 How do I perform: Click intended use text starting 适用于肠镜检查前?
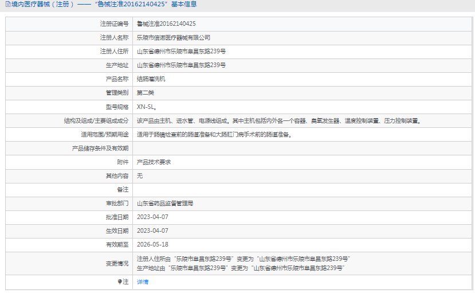point(214,135)
